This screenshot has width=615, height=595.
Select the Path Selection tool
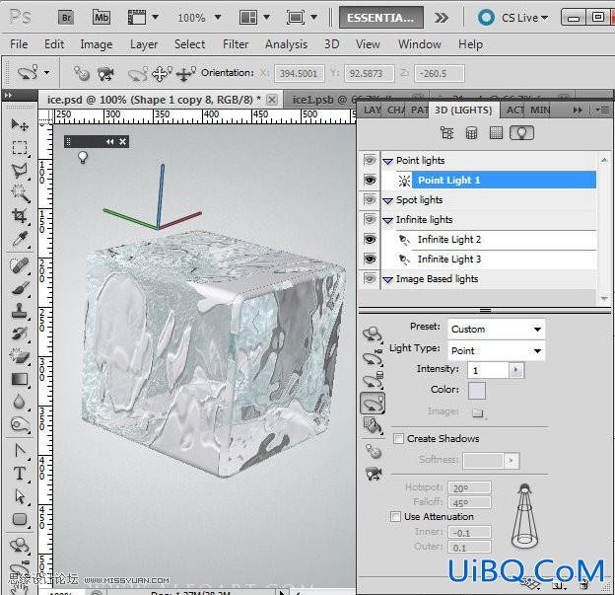point(20,496)
